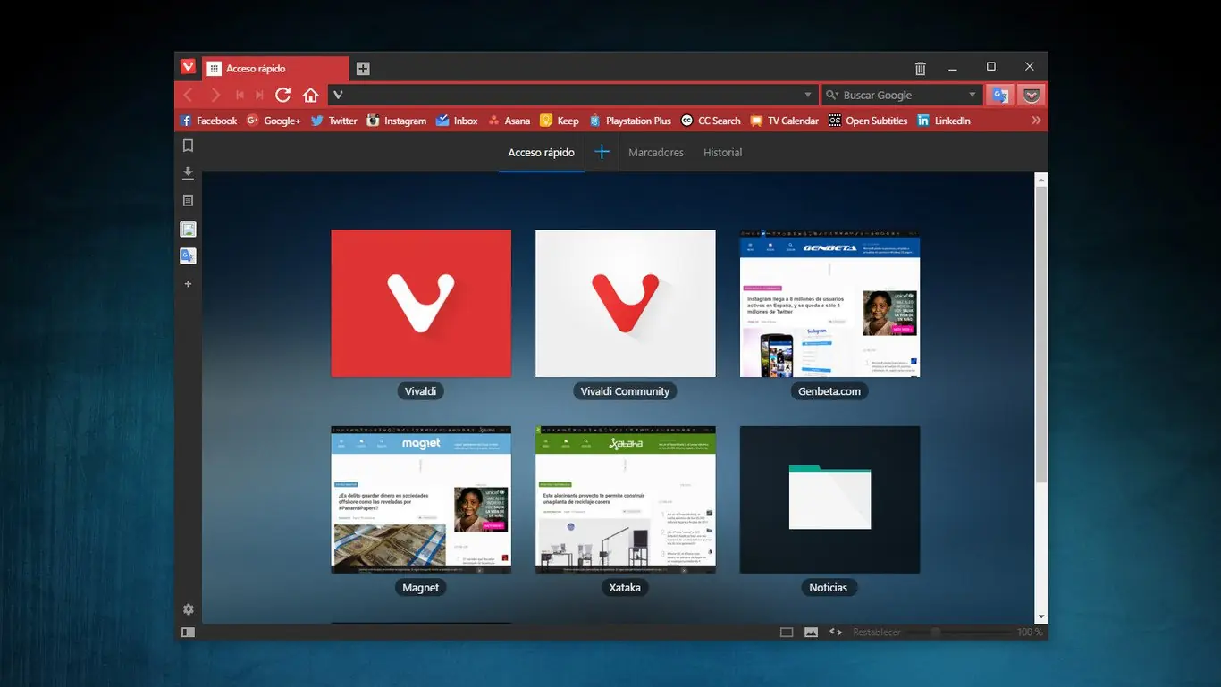This screenshot has height=687, width=1221.
Task: Switch to the Marcadores section
Action: [x=656, y=153]
